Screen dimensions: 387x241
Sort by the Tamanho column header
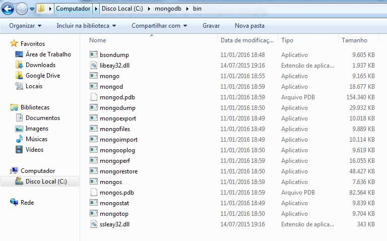tap(354, 40)
